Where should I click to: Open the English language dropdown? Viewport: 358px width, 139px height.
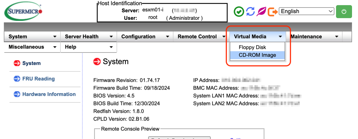tap(307, 11)
